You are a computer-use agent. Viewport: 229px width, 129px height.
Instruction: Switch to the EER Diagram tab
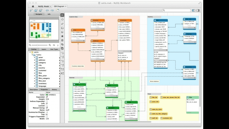tap(59, 6)
